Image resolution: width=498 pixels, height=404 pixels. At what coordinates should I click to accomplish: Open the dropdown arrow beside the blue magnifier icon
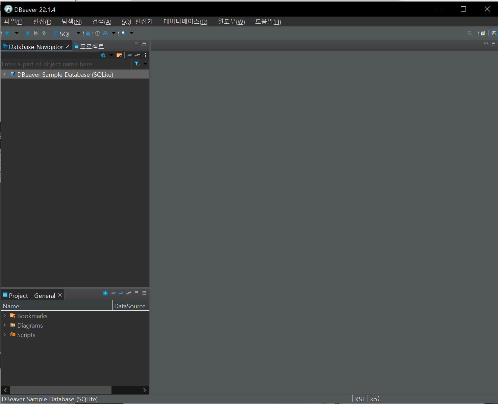point(132,33)
